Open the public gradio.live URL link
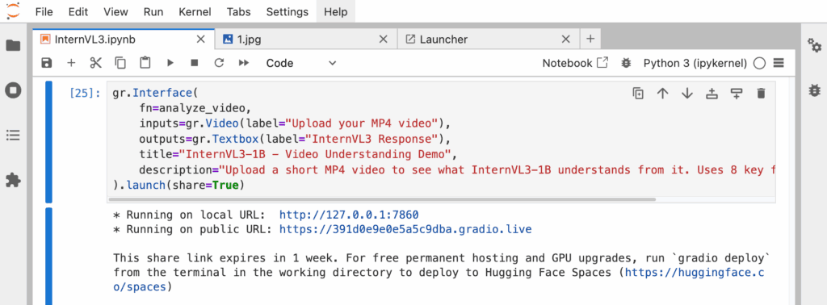 click(405, 229)
